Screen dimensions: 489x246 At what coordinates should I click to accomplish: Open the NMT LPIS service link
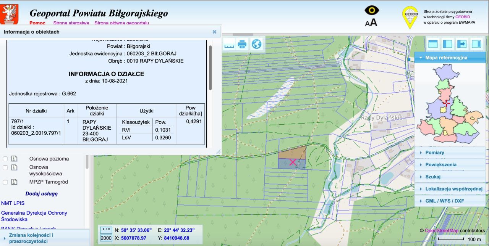(13, 203)
